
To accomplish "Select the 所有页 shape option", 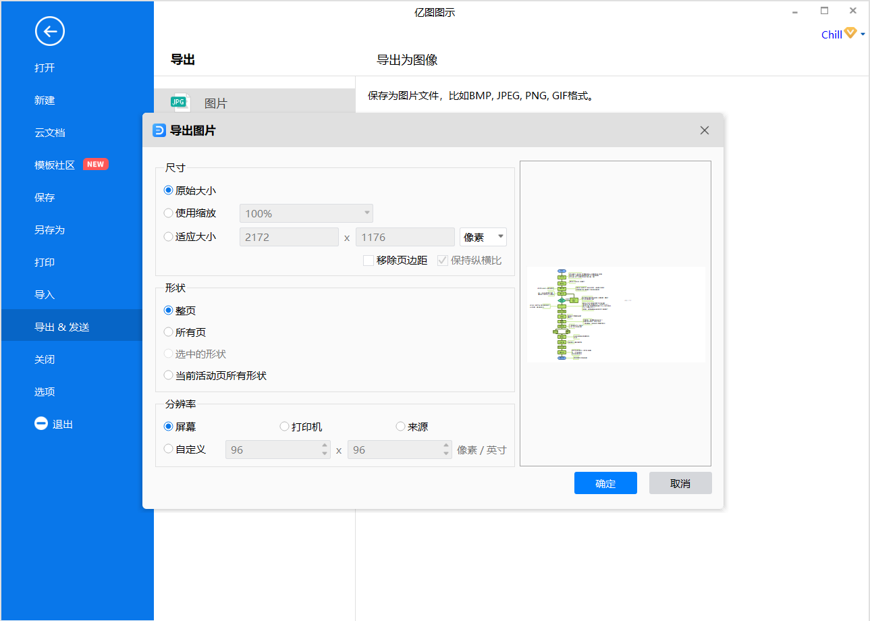I will (169, 332).
